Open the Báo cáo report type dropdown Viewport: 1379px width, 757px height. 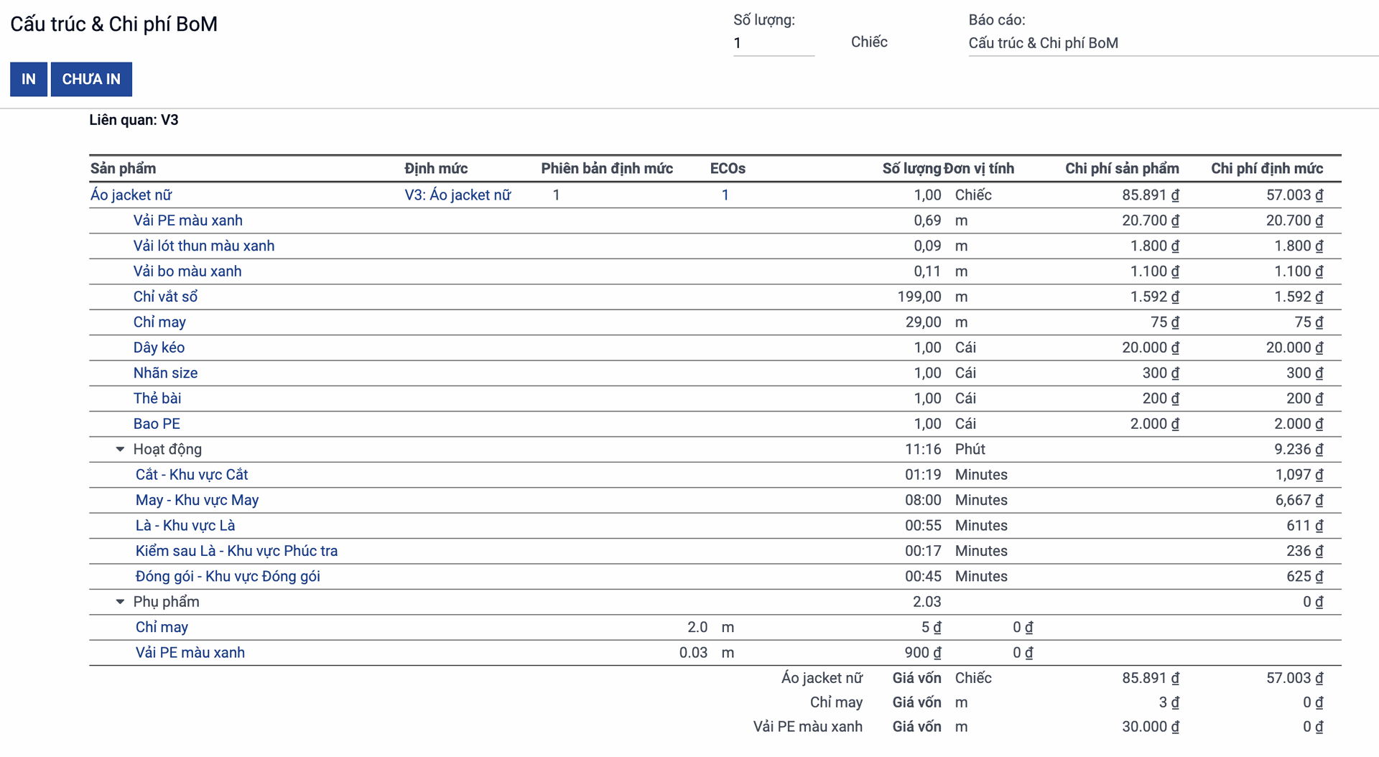coord(1173,43)
